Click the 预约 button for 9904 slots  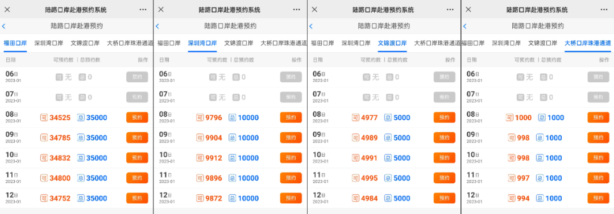point(291,138)
